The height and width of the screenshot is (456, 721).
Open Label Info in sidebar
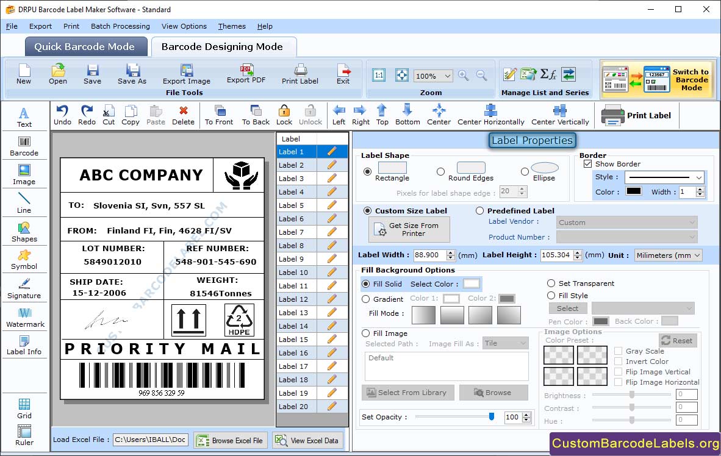click(24, 346)
